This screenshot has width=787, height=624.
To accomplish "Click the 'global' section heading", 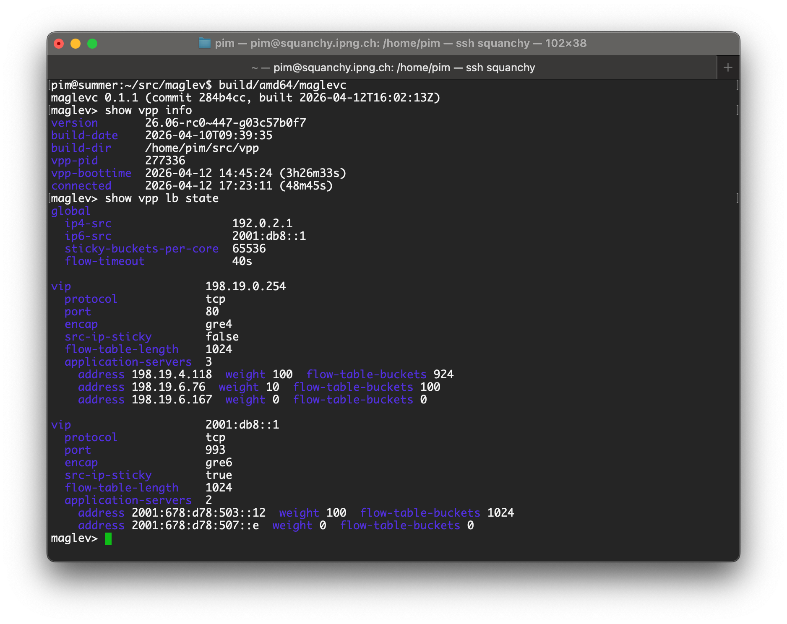I will click(70, 211).
